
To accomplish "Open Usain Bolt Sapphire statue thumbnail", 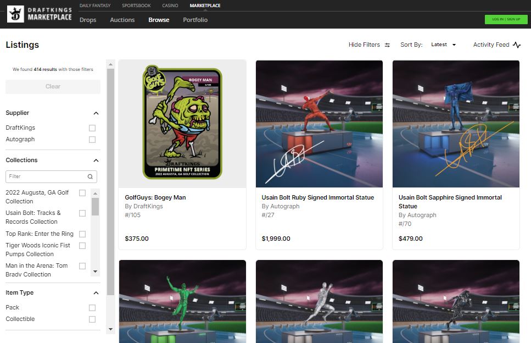I will coord(456,124).
